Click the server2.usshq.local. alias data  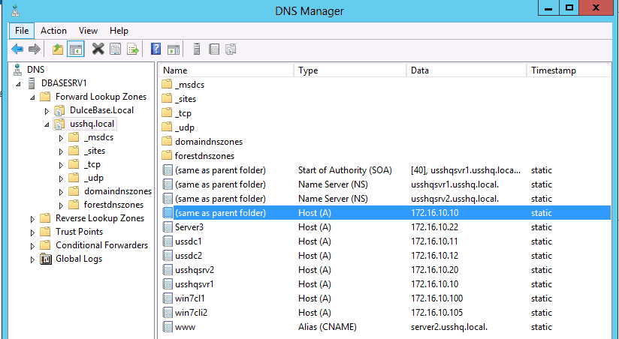pos(449,327)
